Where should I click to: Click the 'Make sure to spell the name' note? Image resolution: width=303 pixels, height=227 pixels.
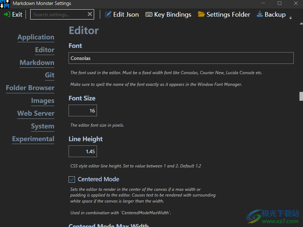coord(156,84)
